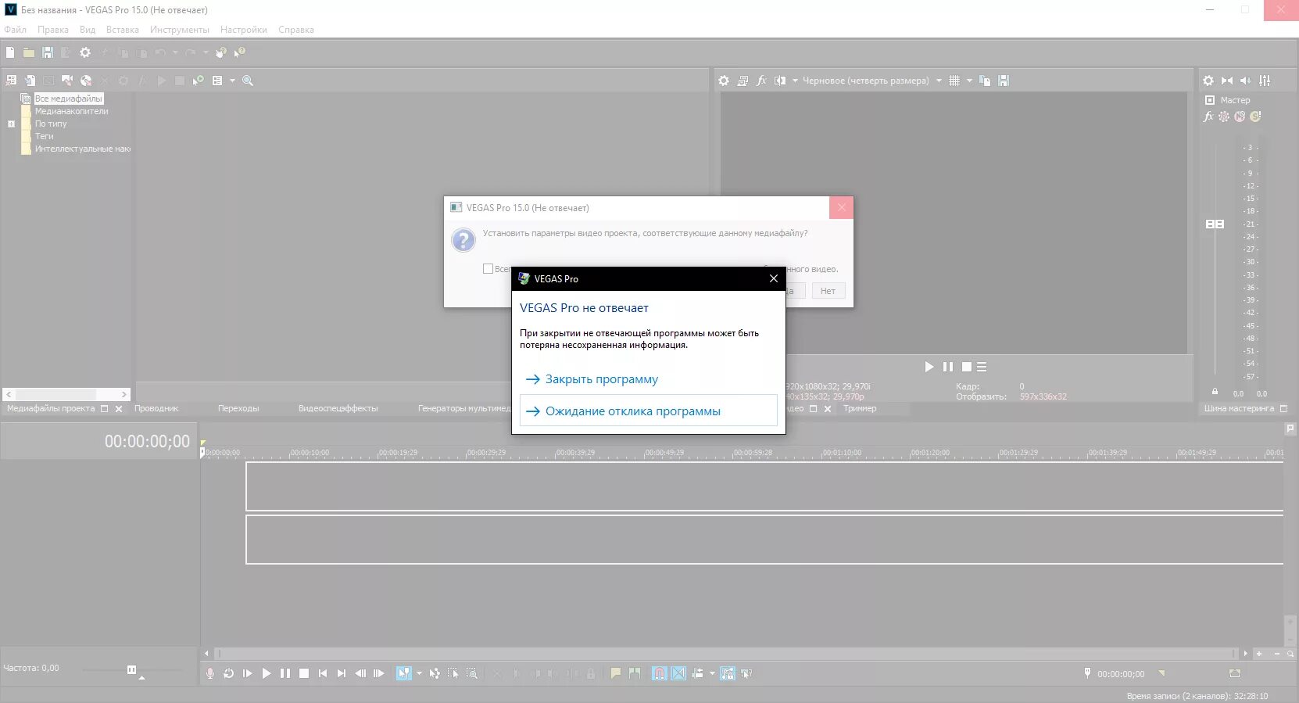Image resolution: width=1299 pixels, height=703 pixels.
Task: Open the mixing console sliders icon
Action: coord(1265,81)
